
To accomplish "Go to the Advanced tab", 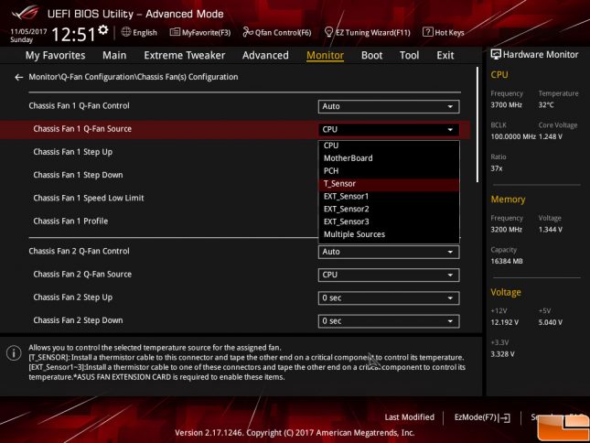I will pyautogui.click(x=265, y=55).
